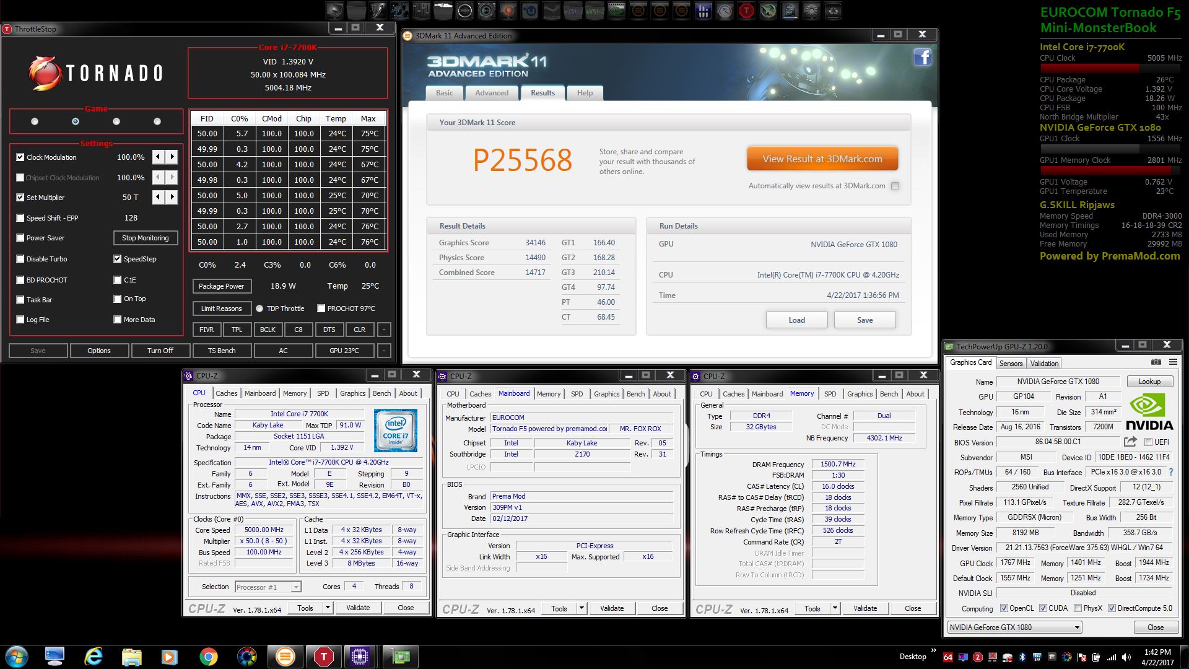Click the Facebook icon in 3DMark

point(922,58)
